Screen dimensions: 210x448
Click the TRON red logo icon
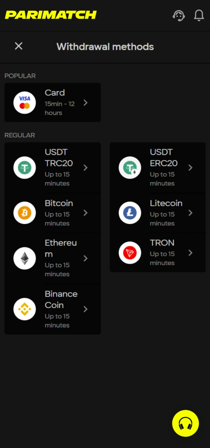(x=130, y=253)
